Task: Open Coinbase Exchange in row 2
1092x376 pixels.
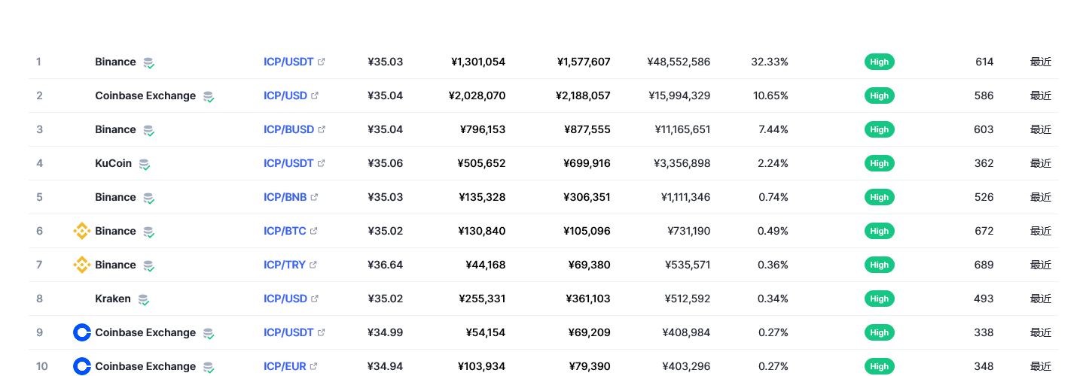Action: tap(145, 96)
